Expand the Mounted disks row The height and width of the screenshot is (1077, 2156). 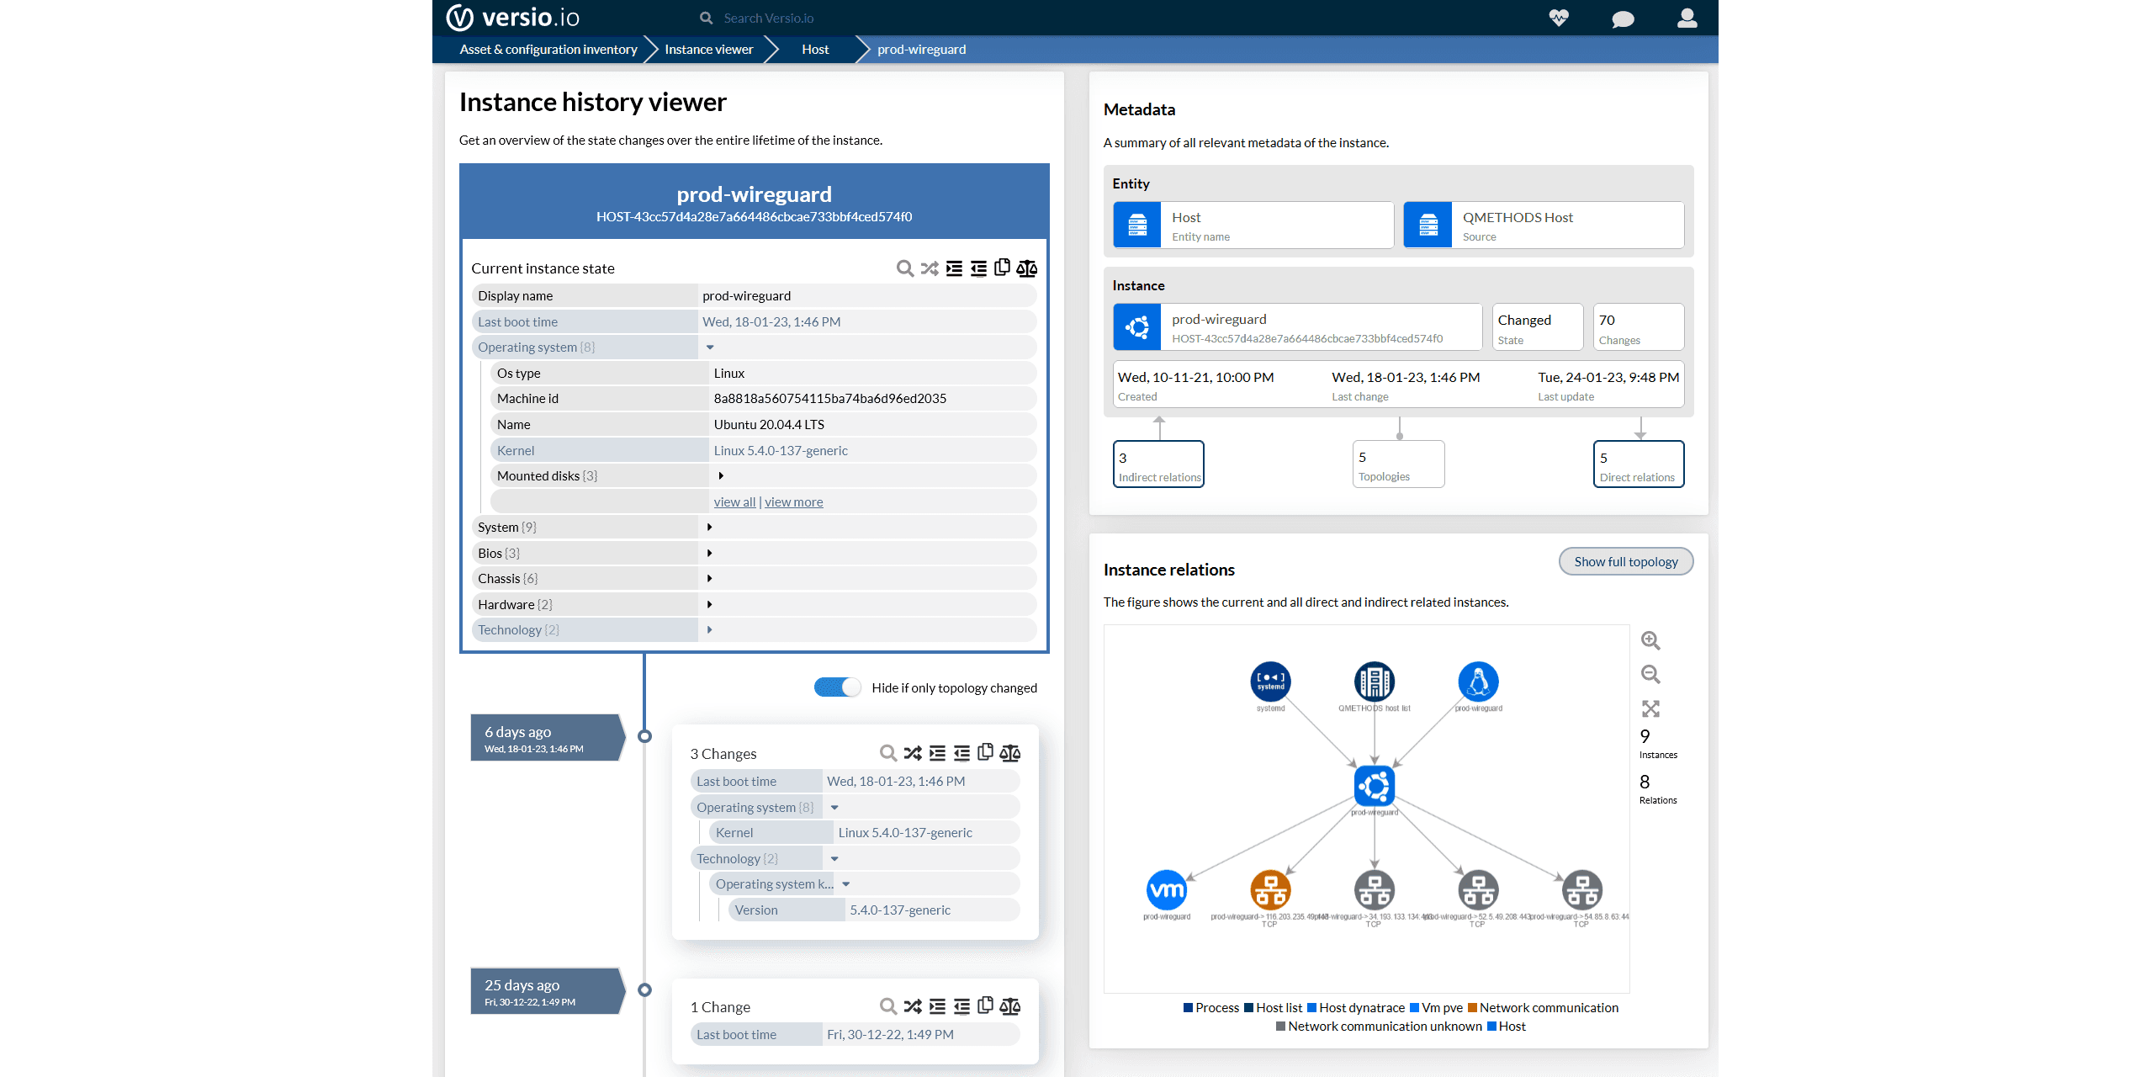click(x=721, y=475)
